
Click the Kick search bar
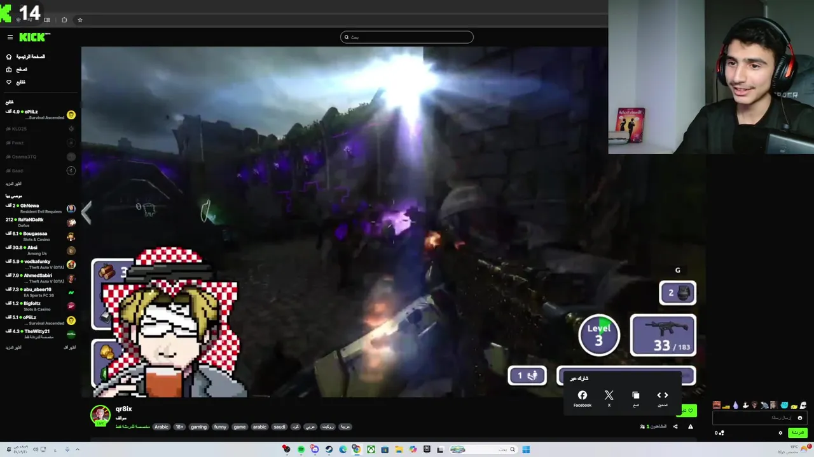point(407,37)
